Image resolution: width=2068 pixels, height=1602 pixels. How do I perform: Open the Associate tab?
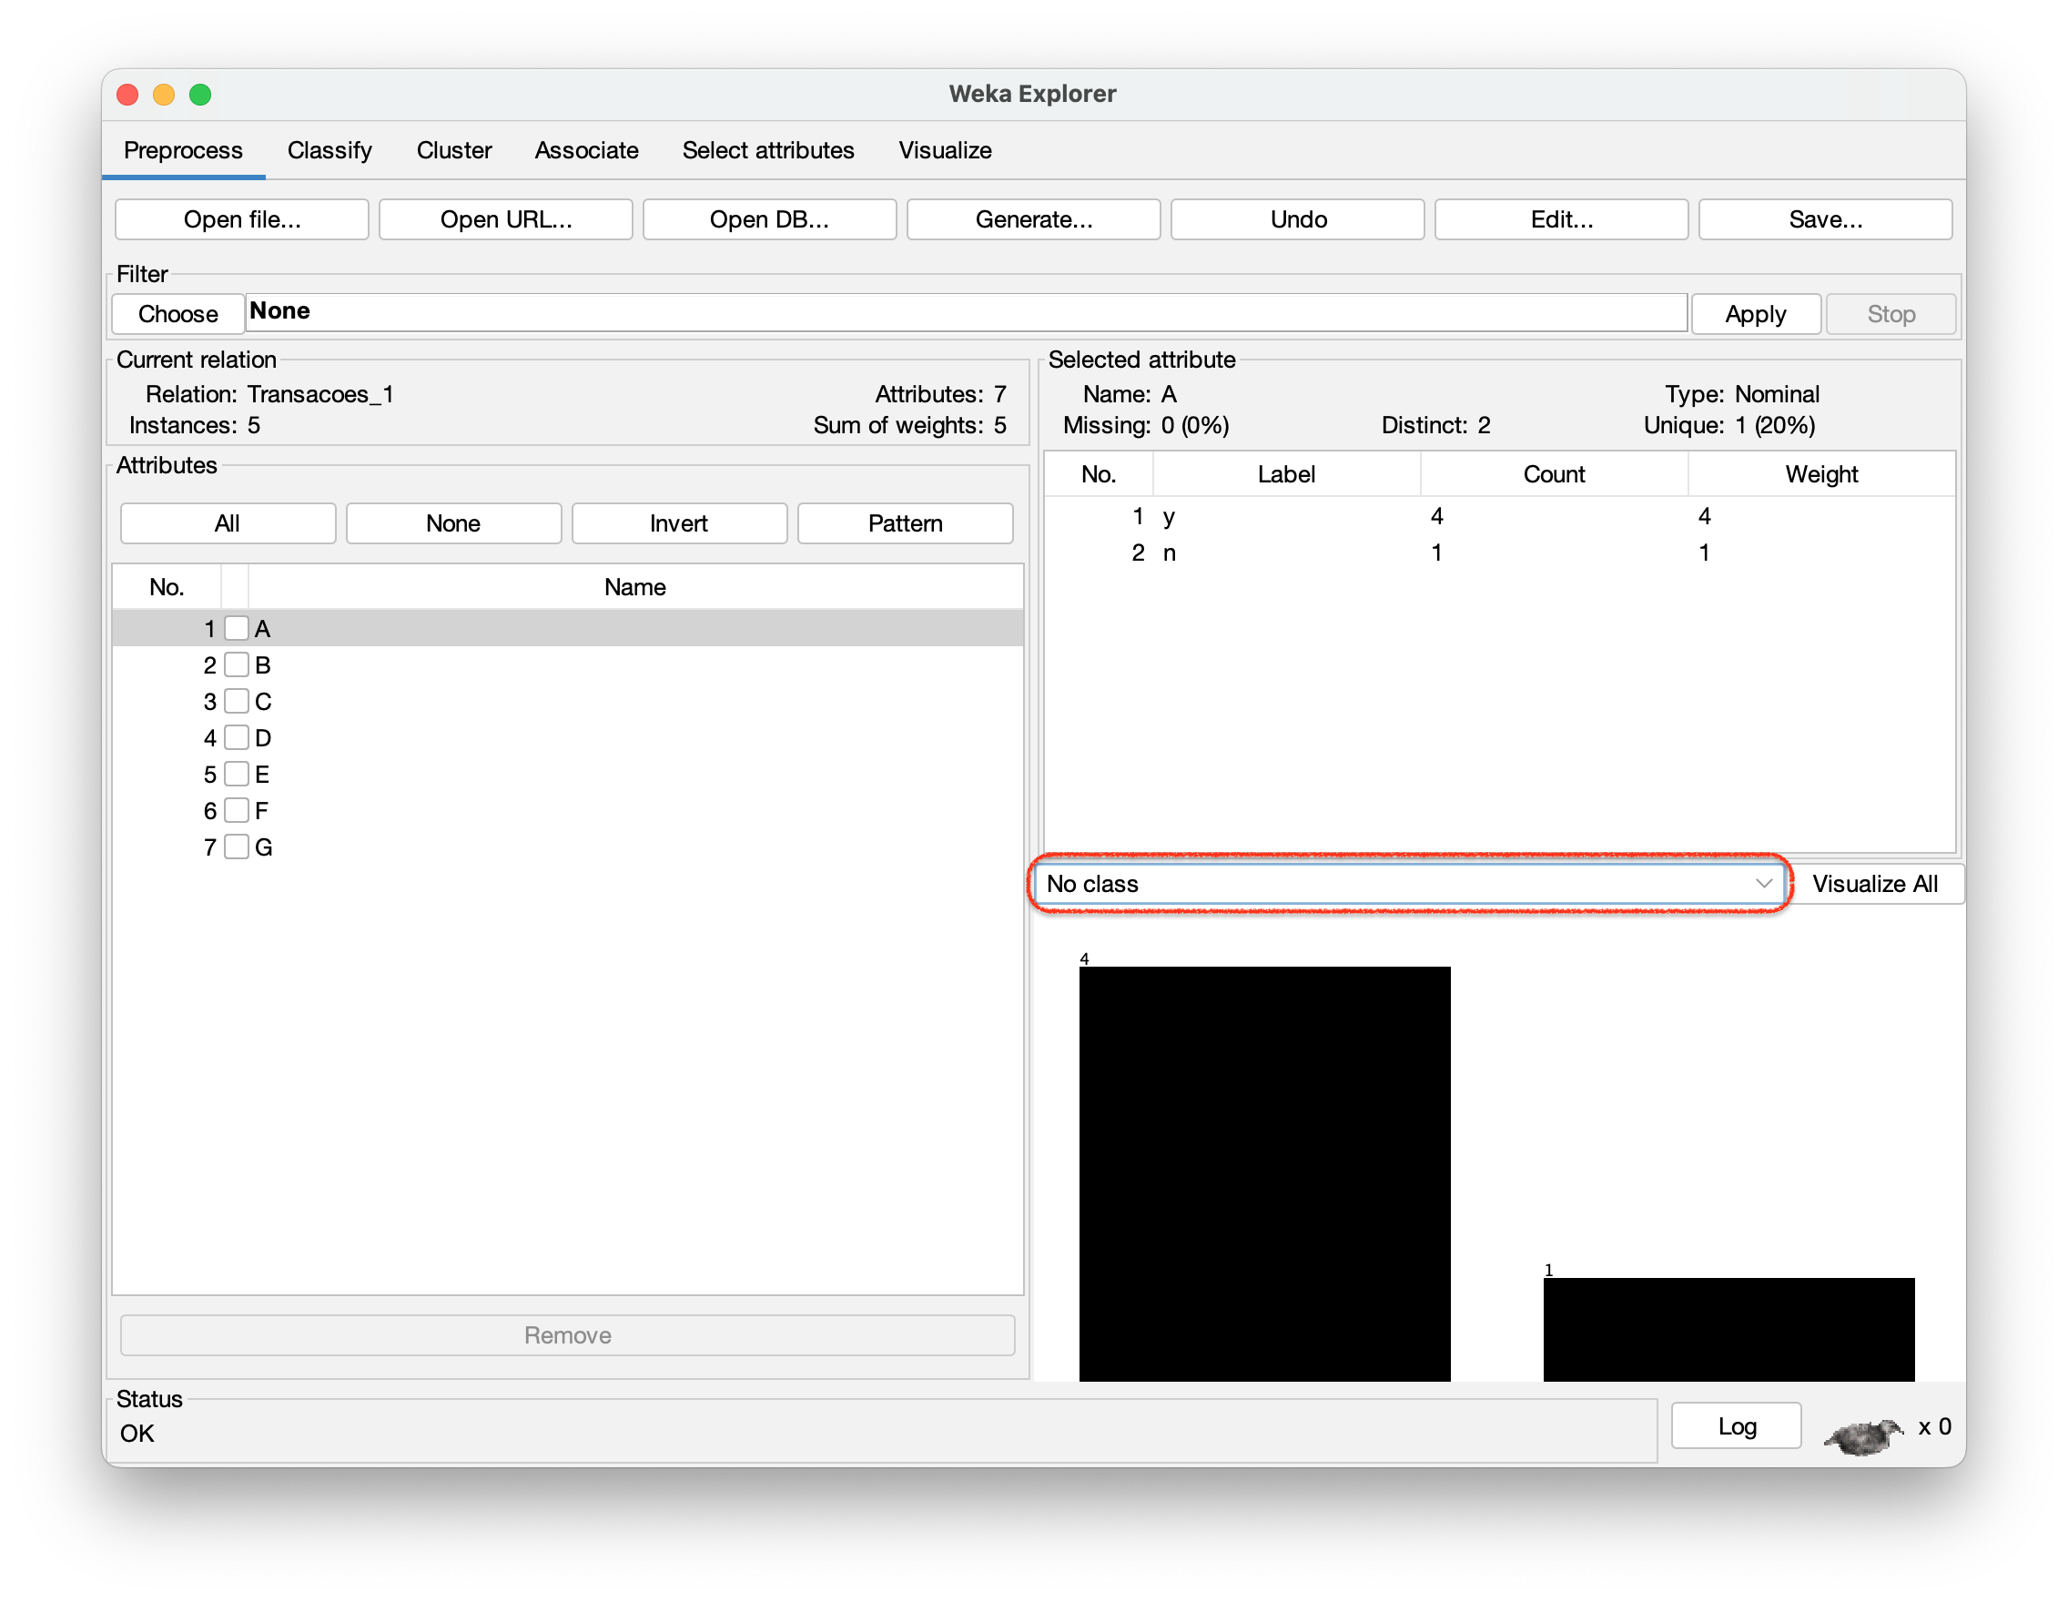[x=586, y=150]
